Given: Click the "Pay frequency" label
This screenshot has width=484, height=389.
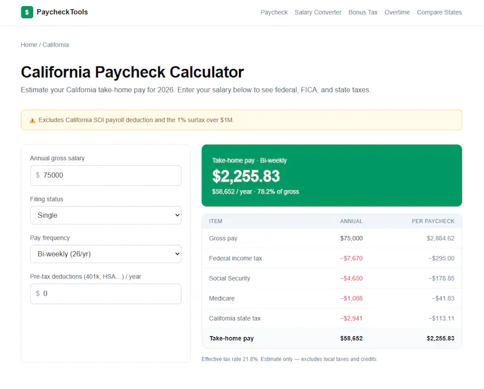Looking at the screenshot, I should point(50,238).
